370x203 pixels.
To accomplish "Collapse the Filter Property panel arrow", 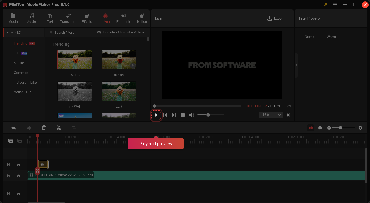I will (296, 65).
